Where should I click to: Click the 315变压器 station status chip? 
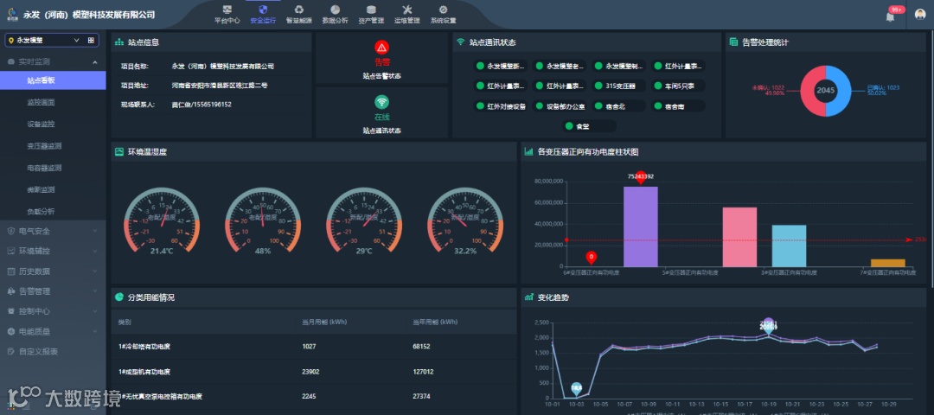pyautogui.click(x=619, y=86)
